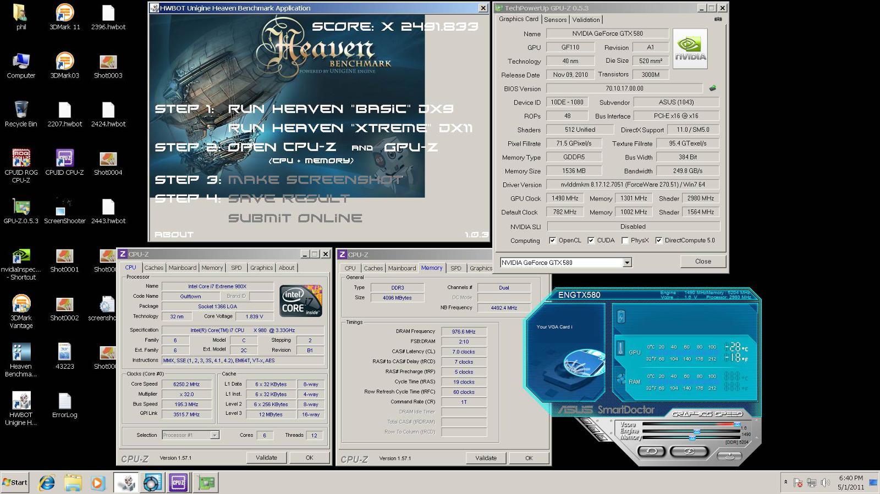Viewport: 880px width, 494px height.
Task: Click the SmartDoctor voltage battery icon
Action: coord(621,317)
